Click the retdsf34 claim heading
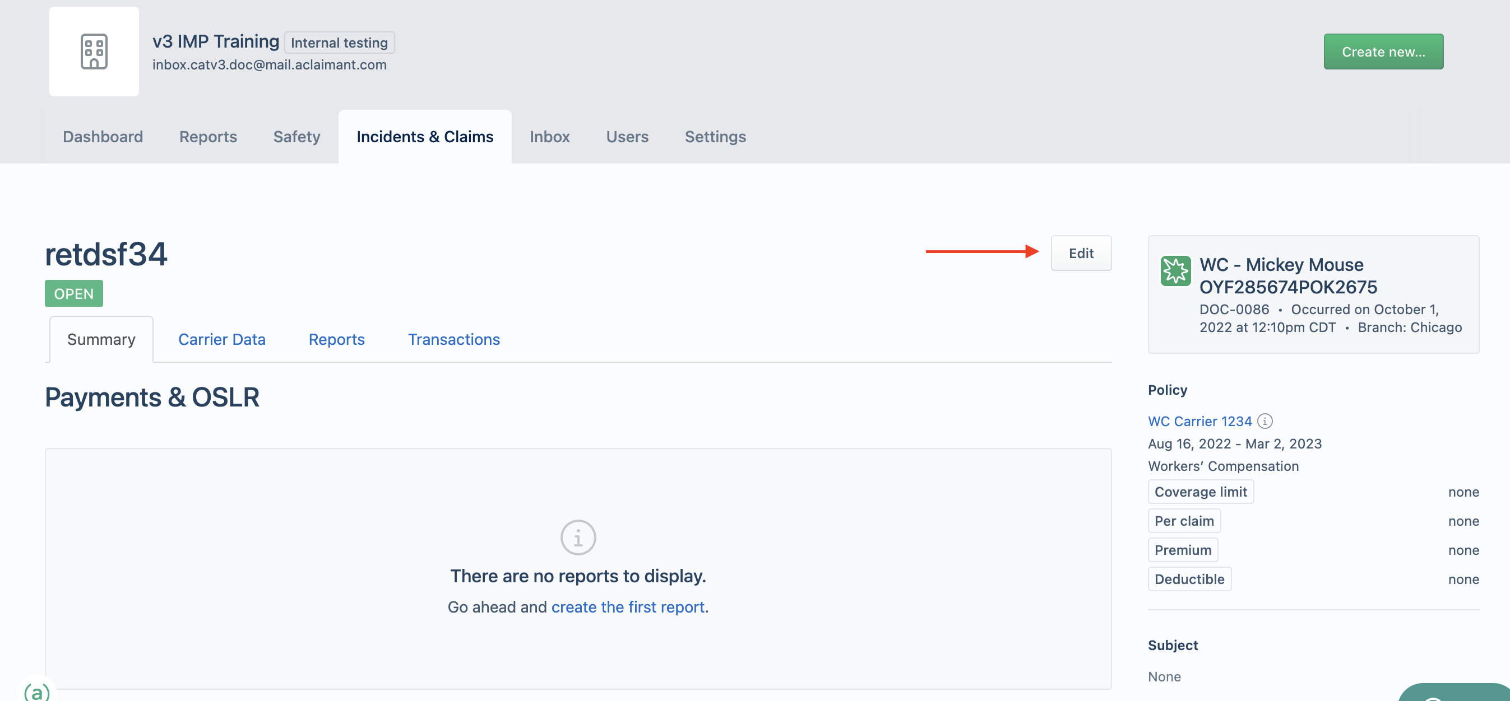This screenshot has width=1510, height=701. click(106, 254)
